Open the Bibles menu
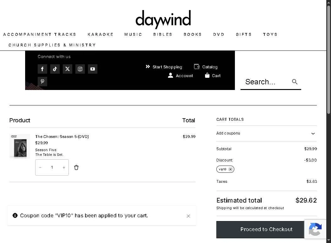The image size is (331, 243). coord(163,34)
